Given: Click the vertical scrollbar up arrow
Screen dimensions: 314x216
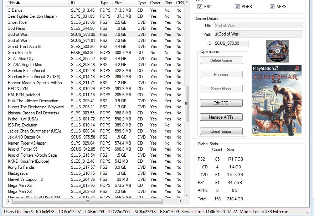Looking at the screenshot, I should [187, 2].
